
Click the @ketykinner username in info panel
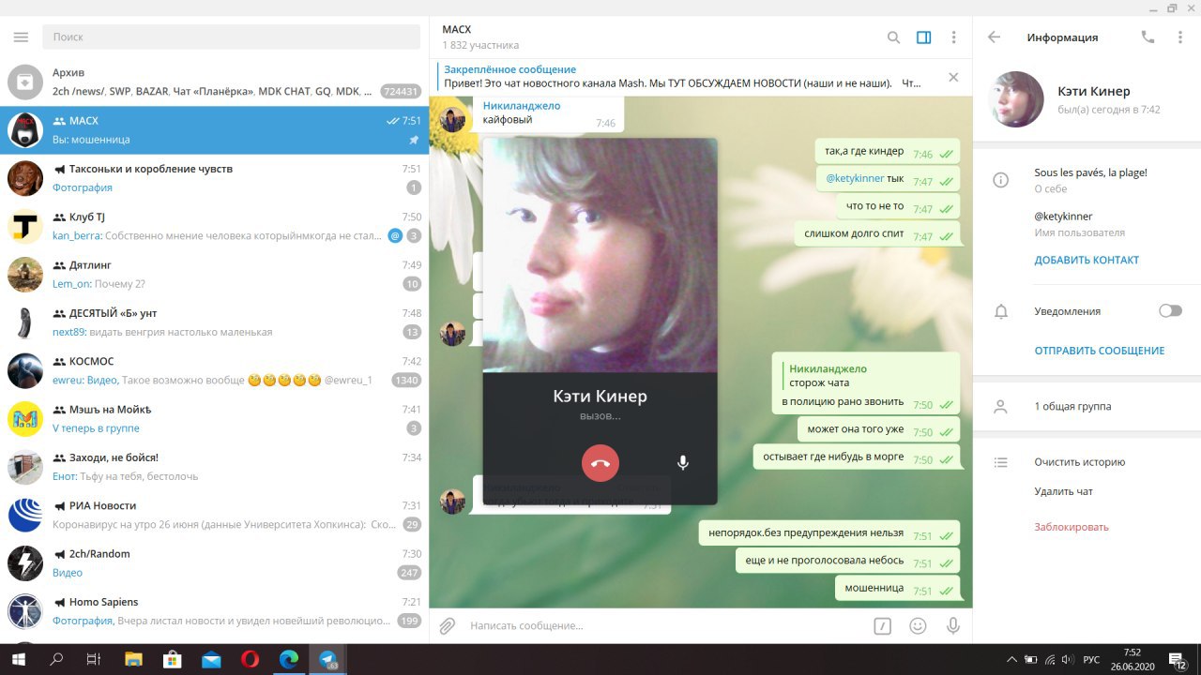point(1063,217)
